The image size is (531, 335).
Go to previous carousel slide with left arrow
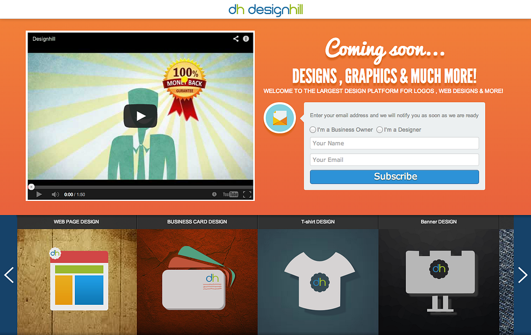click(x=9, y=275)
